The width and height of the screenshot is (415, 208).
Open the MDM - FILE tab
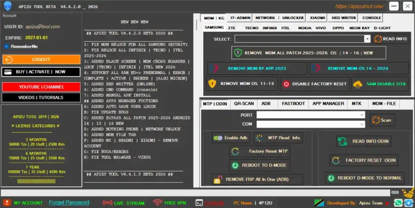click(x=384, y=104)
